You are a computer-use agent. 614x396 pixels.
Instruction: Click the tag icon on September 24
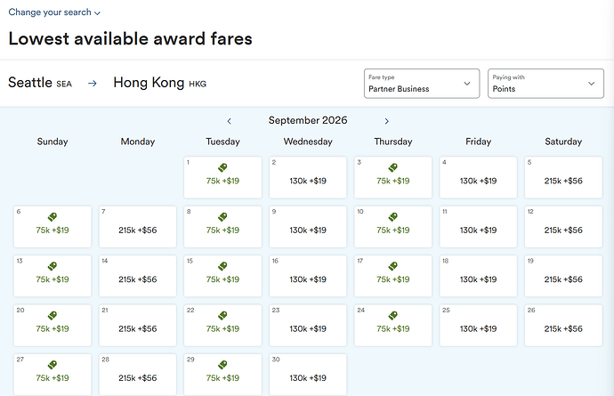coord(393,315)
